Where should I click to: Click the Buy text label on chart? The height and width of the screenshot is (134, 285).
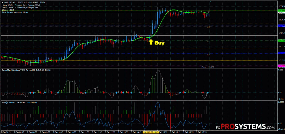(x=159, y=43)
